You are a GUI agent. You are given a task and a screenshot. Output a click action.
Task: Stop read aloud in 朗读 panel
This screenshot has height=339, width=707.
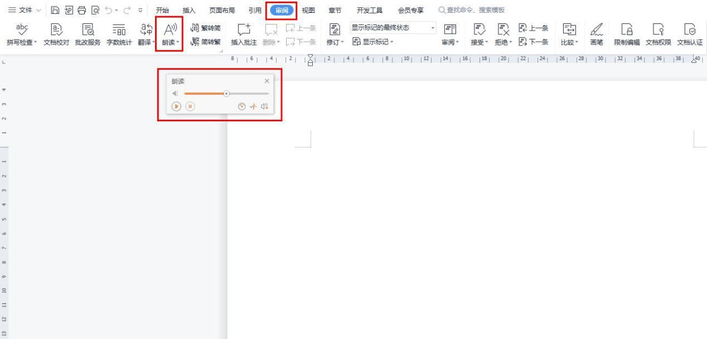[190, 106]
